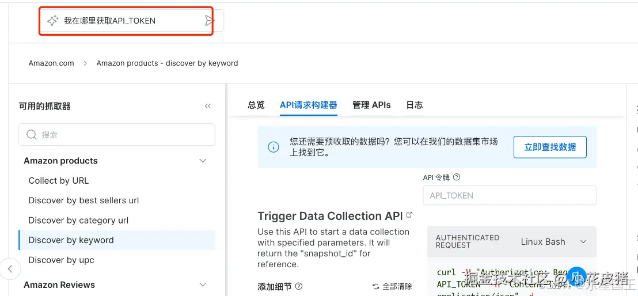Expand the Amazon Reviews group
Image resolution: width=638 pixels, height=296 pixels.
tap(203, 284)
